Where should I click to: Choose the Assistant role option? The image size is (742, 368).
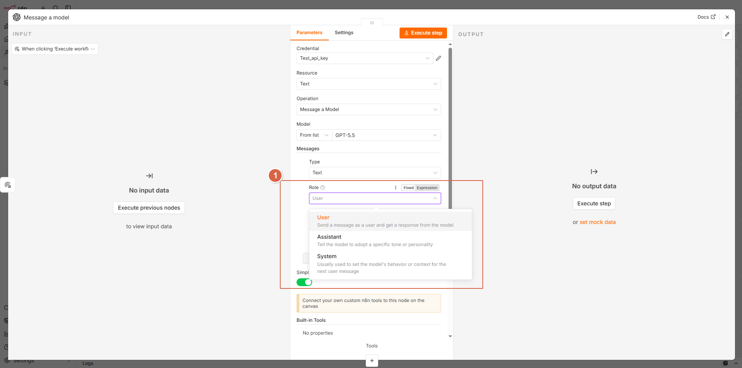391,241
